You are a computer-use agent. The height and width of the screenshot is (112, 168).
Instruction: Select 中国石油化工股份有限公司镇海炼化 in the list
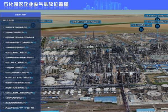point(21,38)
